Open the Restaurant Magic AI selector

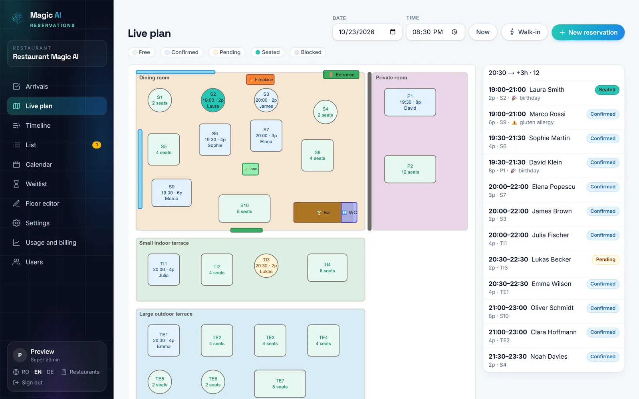click(57, 53)
